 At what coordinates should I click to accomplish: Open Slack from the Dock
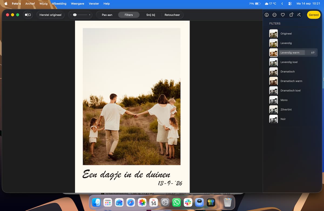[188, 202]
